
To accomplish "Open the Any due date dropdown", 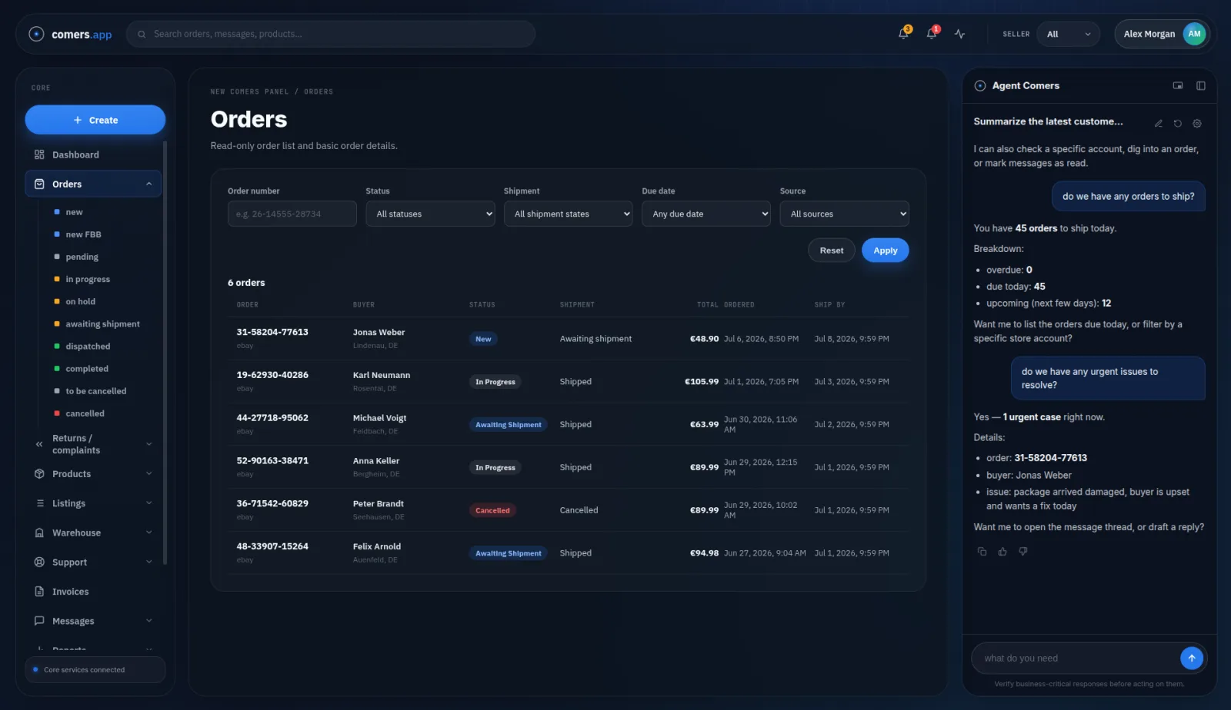I will pos(706,214).
